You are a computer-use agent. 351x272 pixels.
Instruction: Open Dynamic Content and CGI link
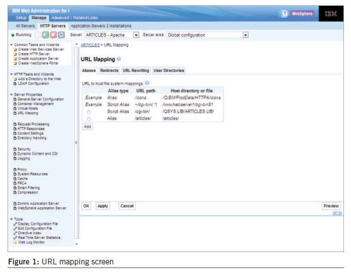[x=37, y=154]
